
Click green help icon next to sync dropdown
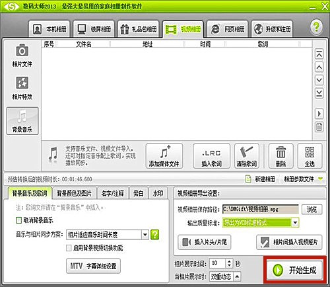coord(154,235)
